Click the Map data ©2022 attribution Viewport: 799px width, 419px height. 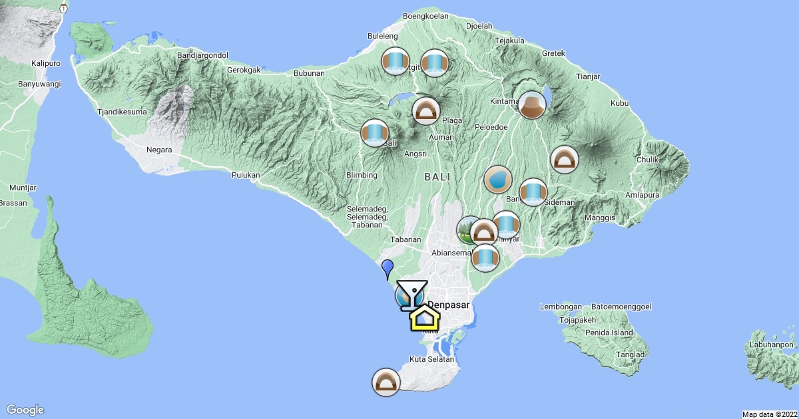point(769,414)
